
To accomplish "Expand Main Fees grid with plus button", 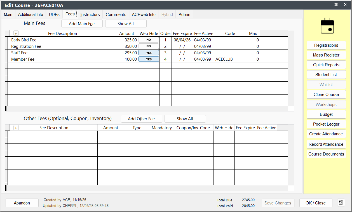I will 16,34.
